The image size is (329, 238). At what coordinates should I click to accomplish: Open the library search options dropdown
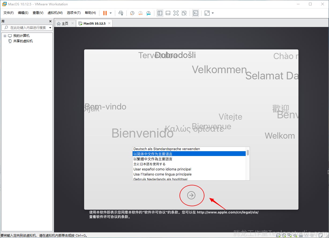[x=50, y=28]
